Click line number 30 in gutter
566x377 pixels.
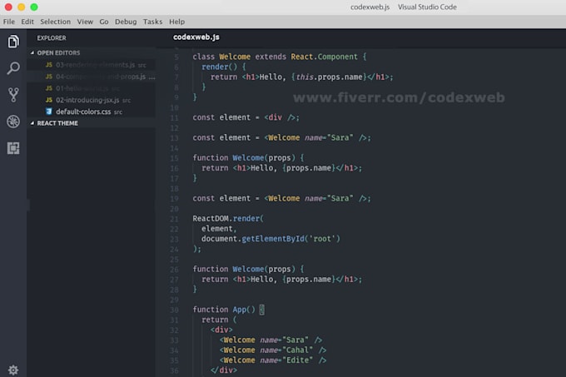coord(174,310)
